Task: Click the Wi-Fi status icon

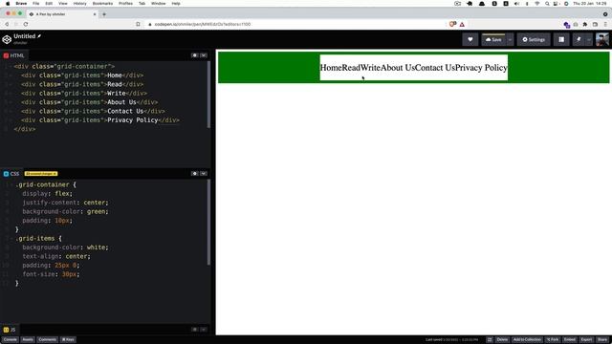Action: 537,3
